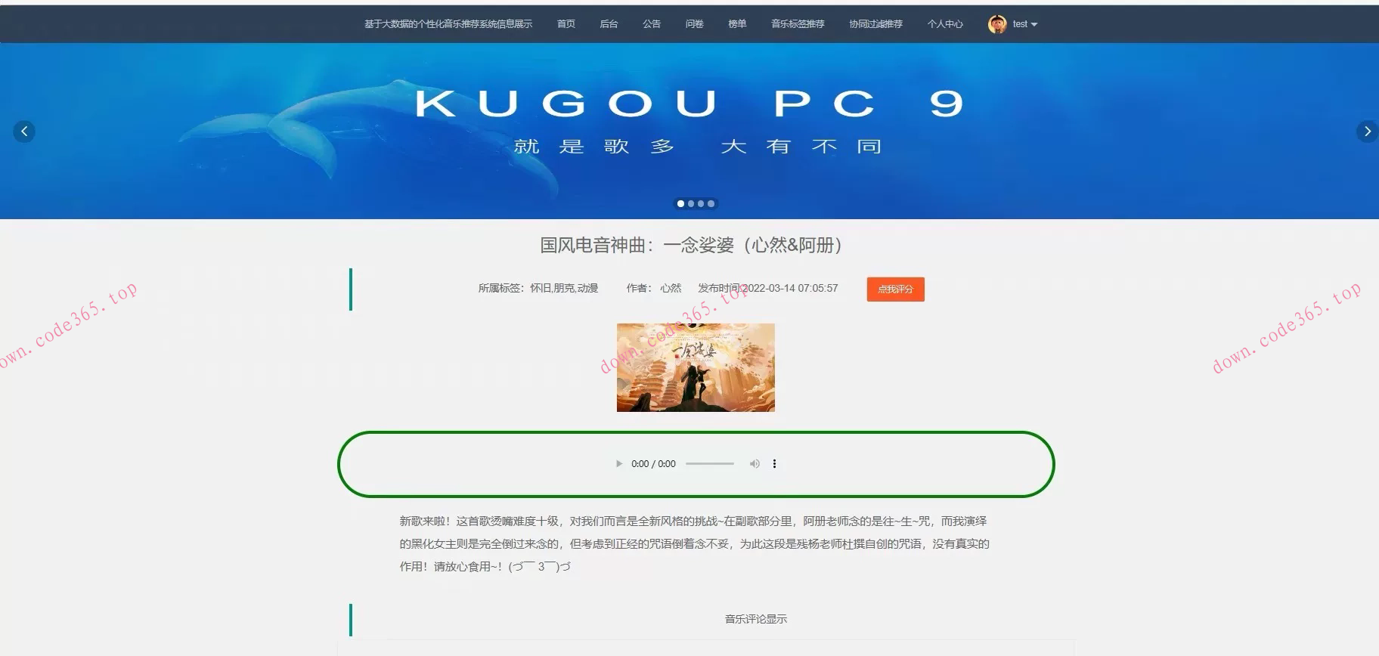The image size is (1379, 656).
Task: Open 问卷 in the navigation bar
Action: coord(694,24)
